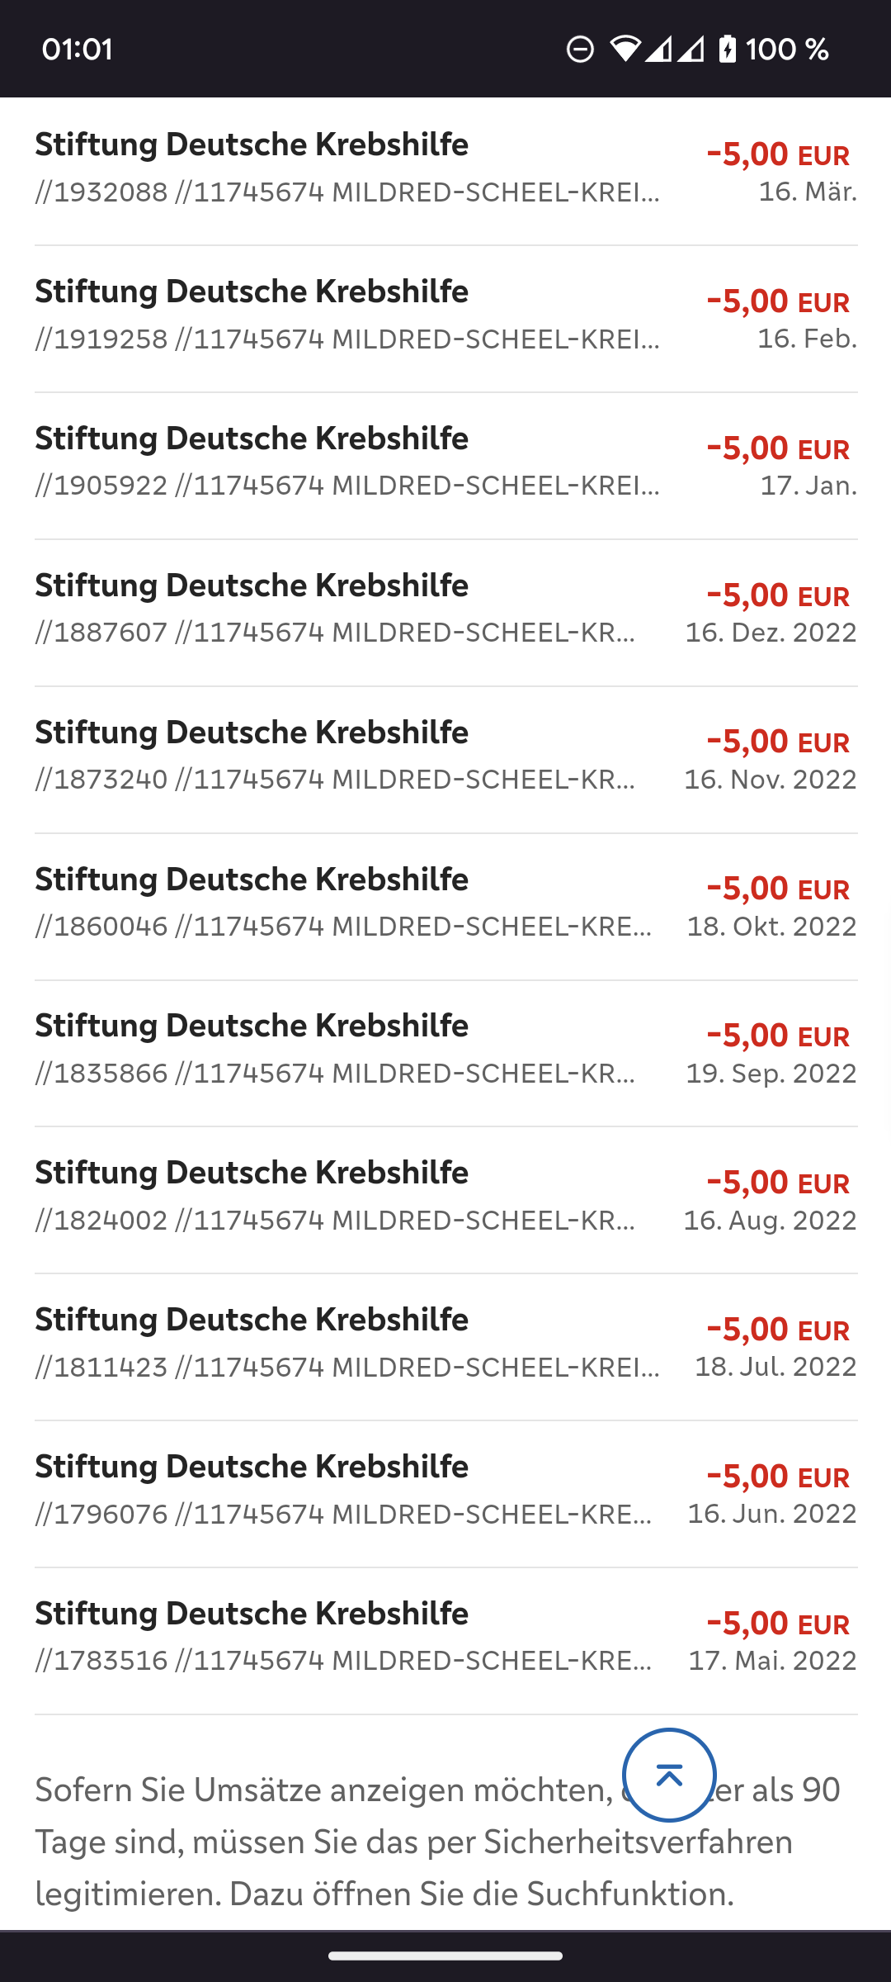The height and width of the screenshot is (1982, 891).
Task: Tap the do-not-disturb icon in status bar
Action: 580,50
